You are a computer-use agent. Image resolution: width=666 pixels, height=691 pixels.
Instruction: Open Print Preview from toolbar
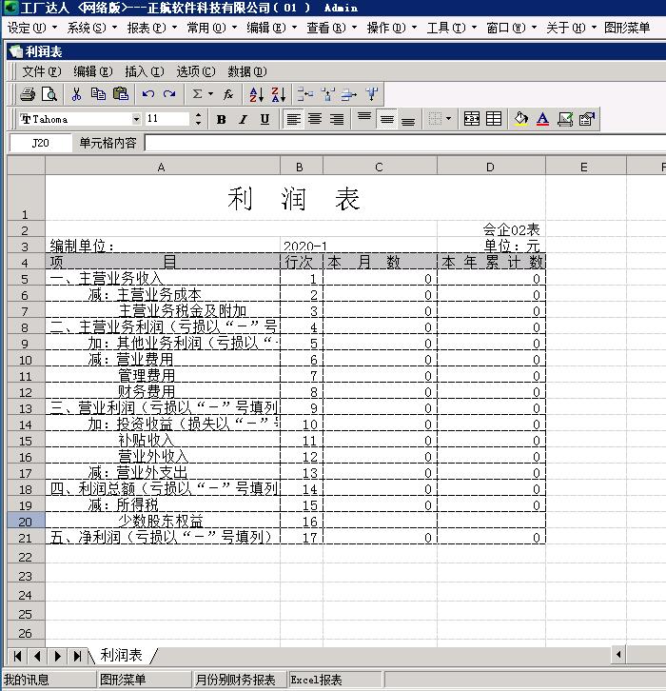click(49, 94)
